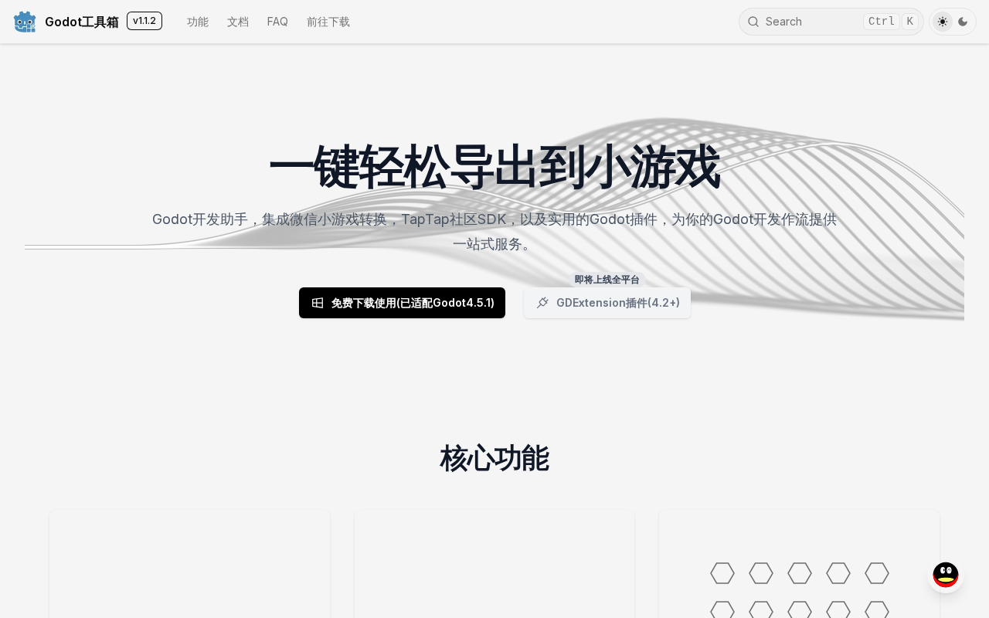The height and width of the screenshot is (618, 989).
Task: Go to the 功能 nav item
Action: pyautogui.click(x=198, y=22)
